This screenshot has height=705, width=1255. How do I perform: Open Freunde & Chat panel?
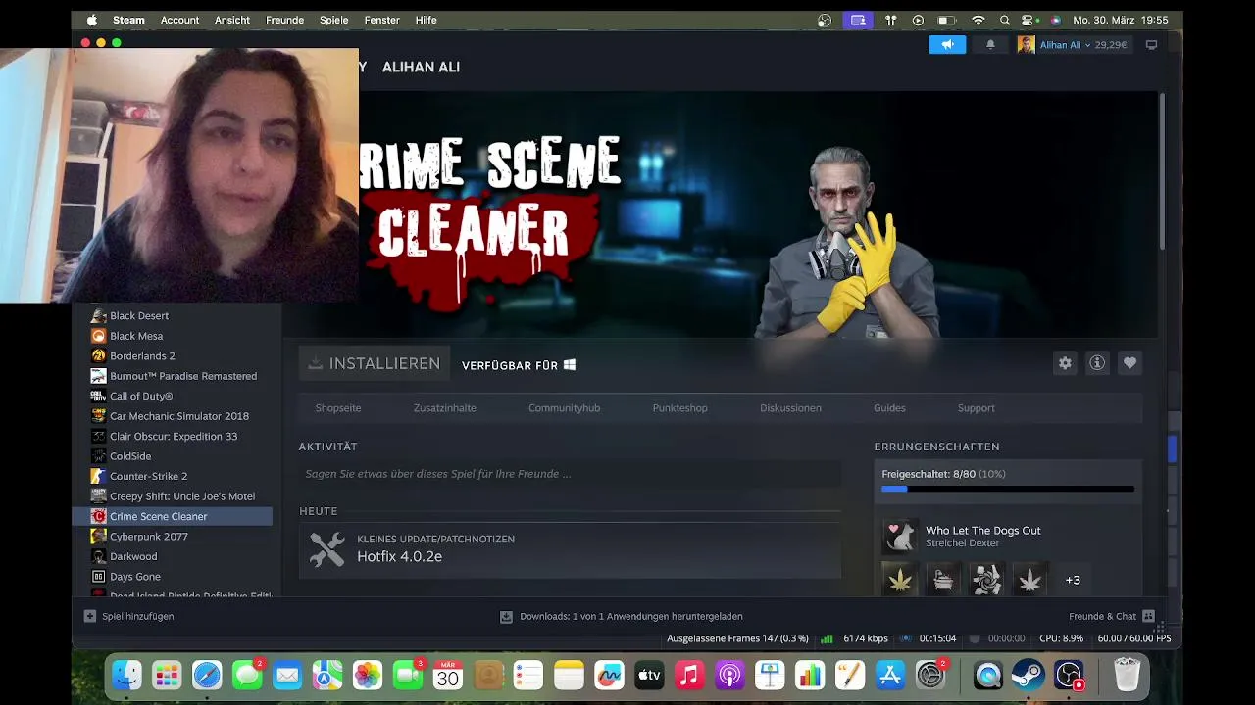1111,616
